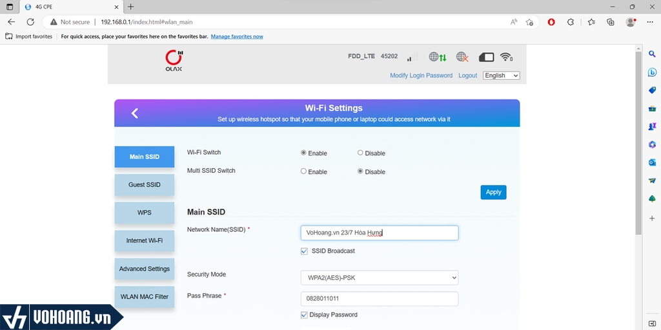Click the Wi-Fi connected clients icon
The width and height of the screenshot is (661, 330).
506,57
